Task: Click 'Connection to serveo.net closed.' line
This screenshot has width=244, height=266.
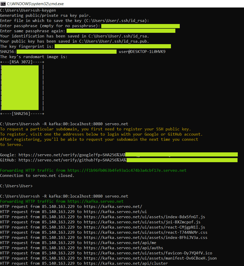Action: 37,176
